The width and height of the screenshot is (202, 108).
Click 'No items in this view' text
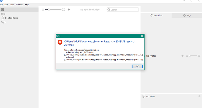pos(90,10)
